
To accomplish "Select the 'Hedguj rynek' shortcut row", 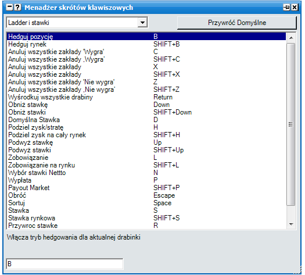I will coord(146,44).
